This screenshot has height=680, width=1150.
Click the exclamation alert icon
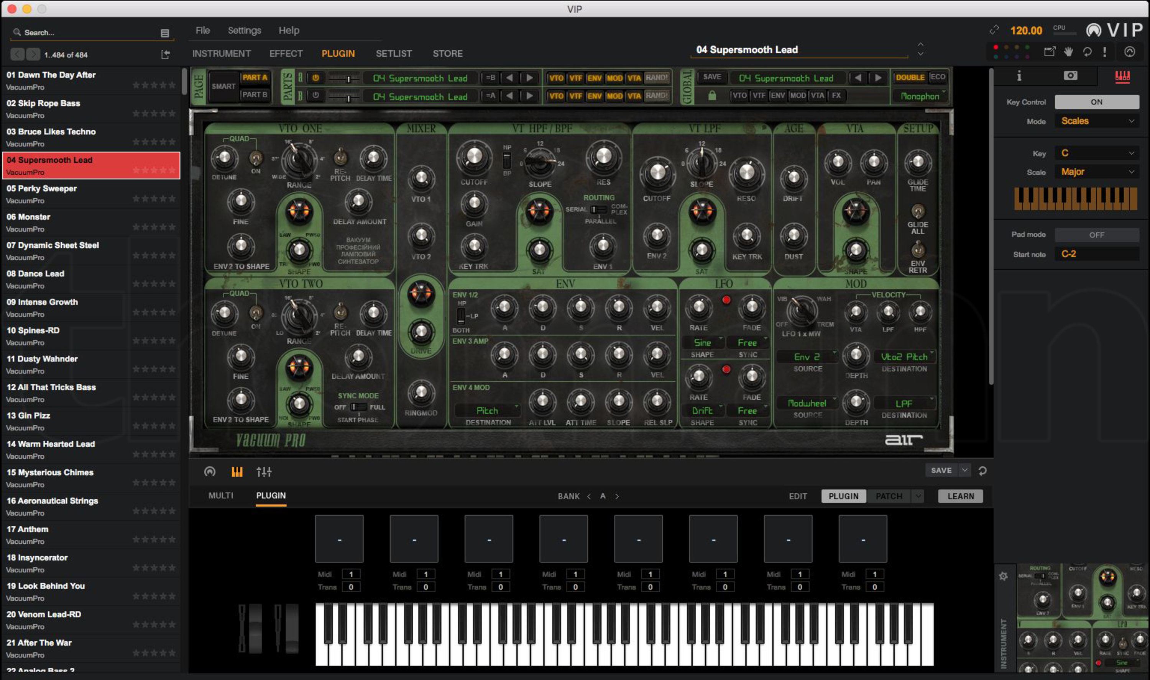[1105, 52]
